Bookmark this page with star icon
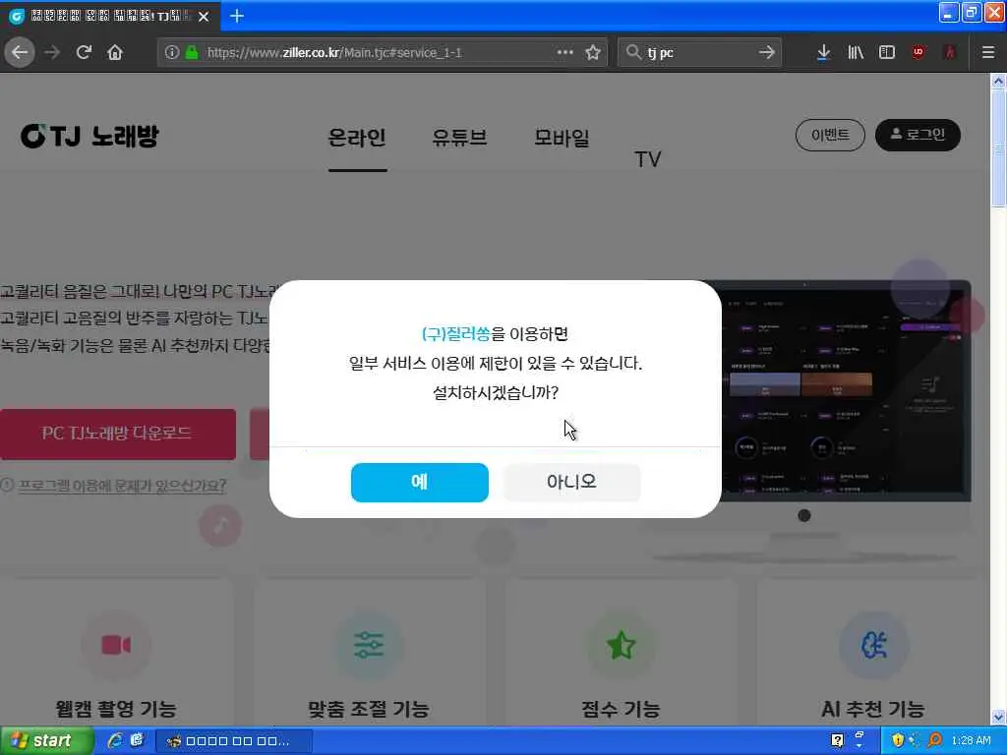The width and height of the screenshot is (1007, 755). 593,52
